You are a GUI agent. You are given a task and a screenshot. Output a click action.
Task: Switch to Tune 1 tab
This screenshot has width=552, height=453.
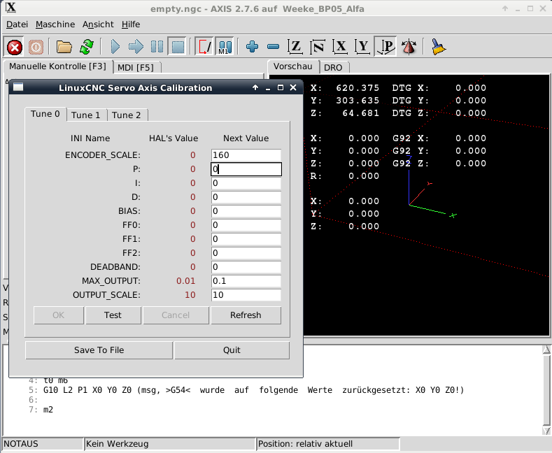point(86,115)
